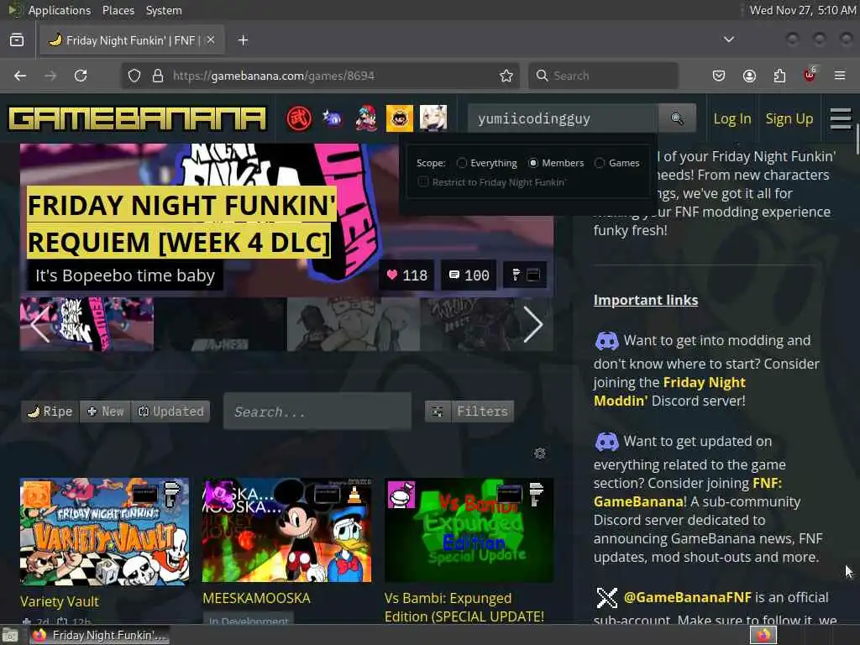Click the GameBanana search magnifier button
860x645 pixels.
click(x=678, y=118)
